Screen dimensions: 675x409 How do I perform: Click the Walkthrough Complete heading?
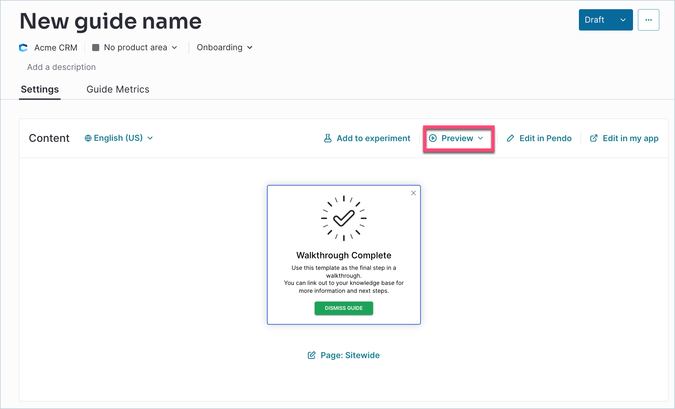pos(344,255)
